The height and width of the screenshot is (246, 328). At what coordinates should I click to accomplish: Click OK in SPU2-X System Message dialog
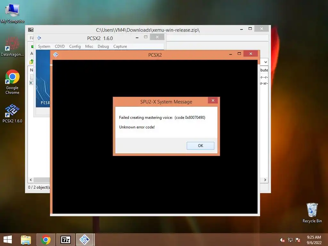coord(200,146)
